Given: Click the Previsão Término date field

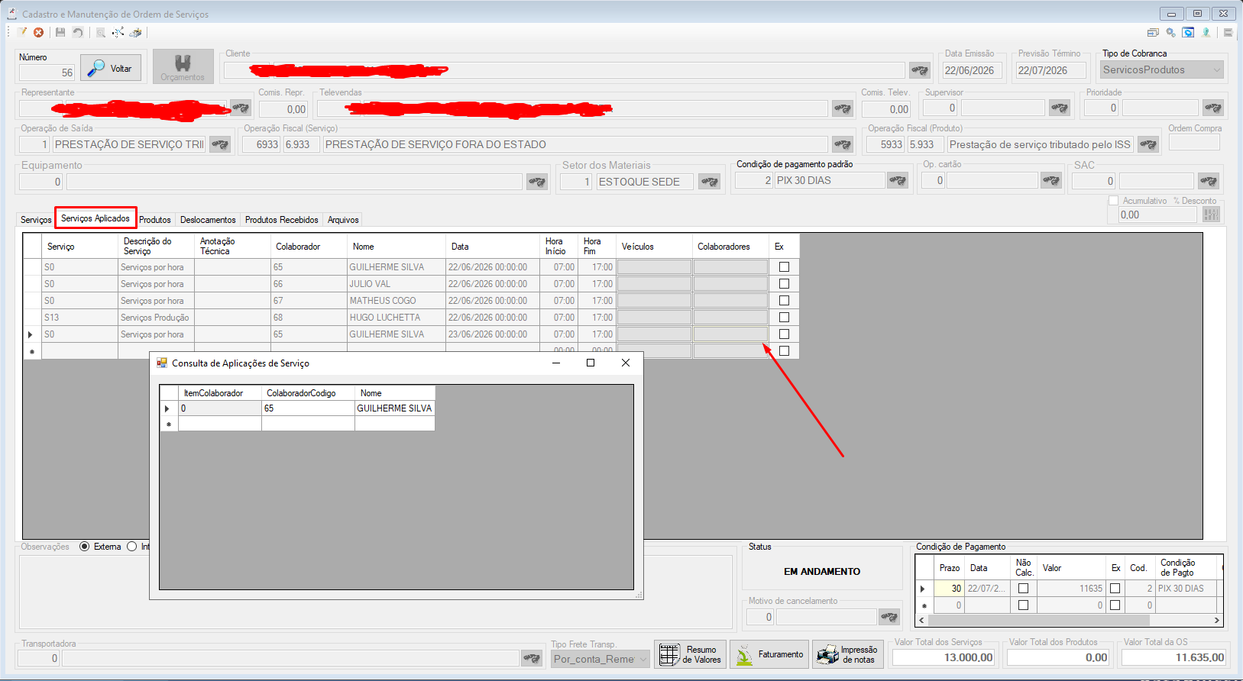Looking at the screenshot, I should click(x=1051, y=70).
